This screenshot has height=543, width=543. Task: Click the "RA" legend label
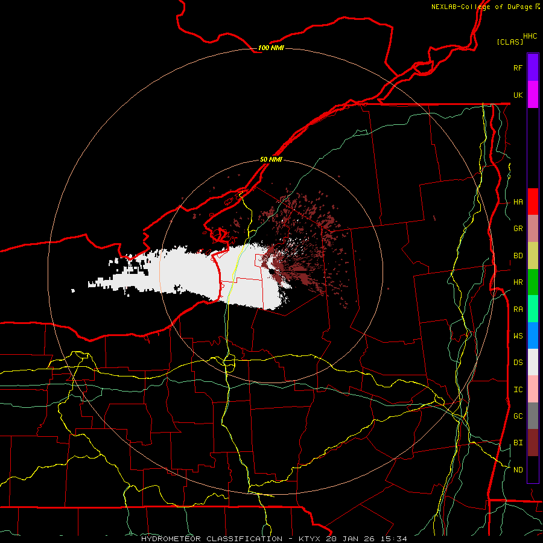click(x=518, y=310)
